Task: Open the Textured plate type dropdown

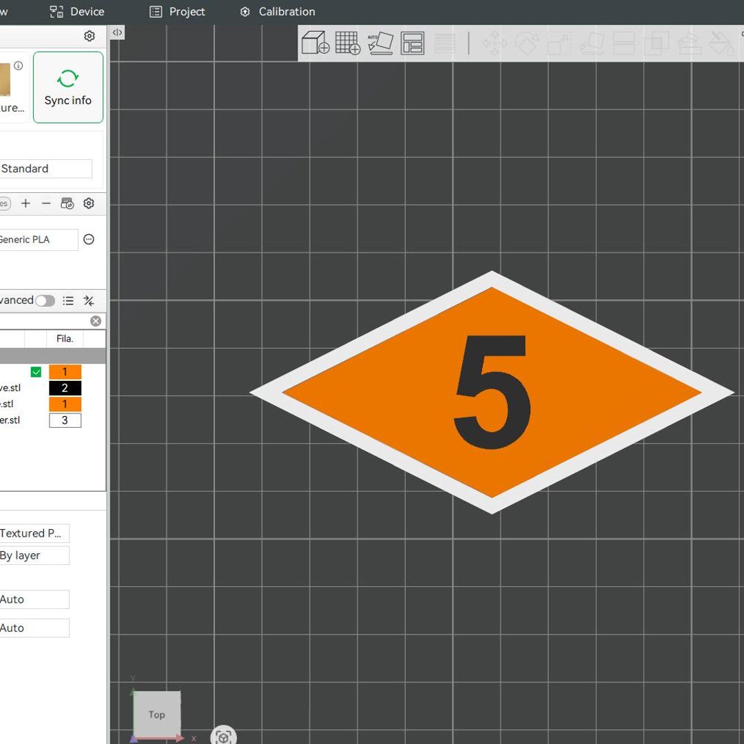Action: coord(34,533)
